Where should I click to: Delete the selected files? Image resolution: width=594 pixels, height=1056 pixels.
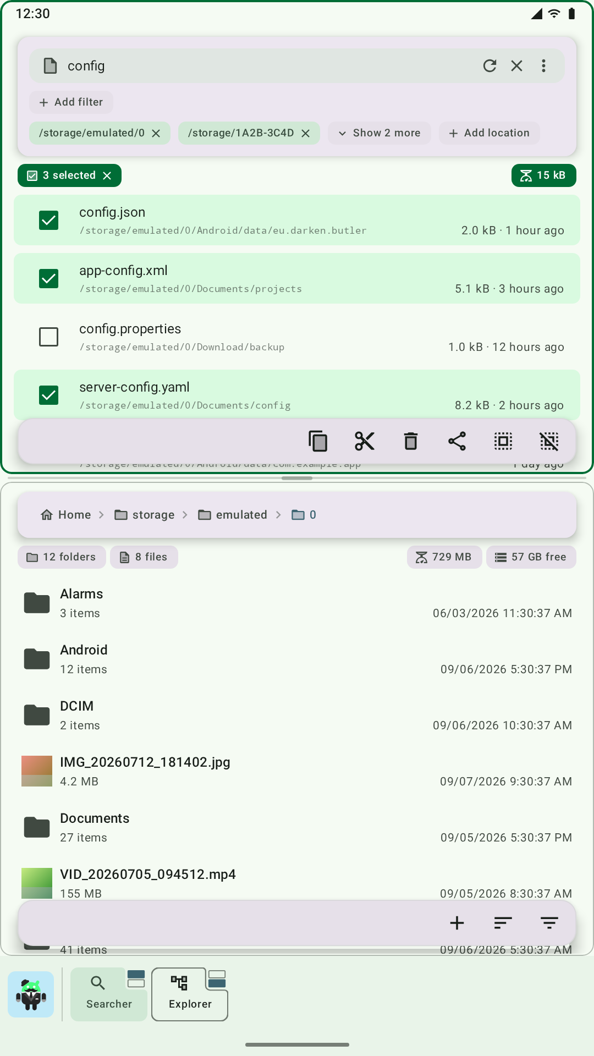click(x=410, y=441)
